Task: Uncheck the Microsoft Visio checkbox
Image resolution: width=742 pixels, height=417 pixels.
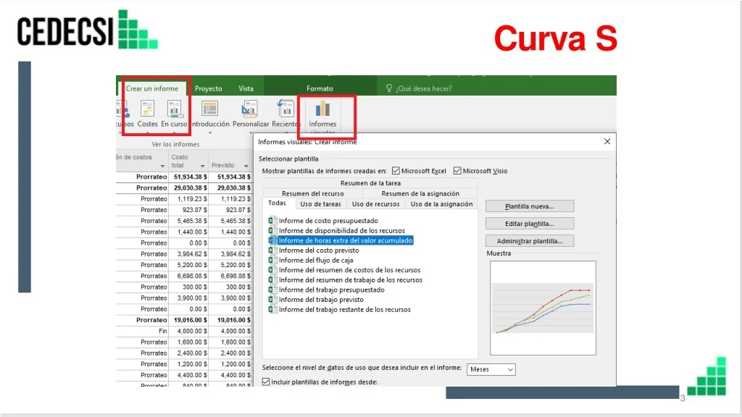Action: click(x=457, y=171)
